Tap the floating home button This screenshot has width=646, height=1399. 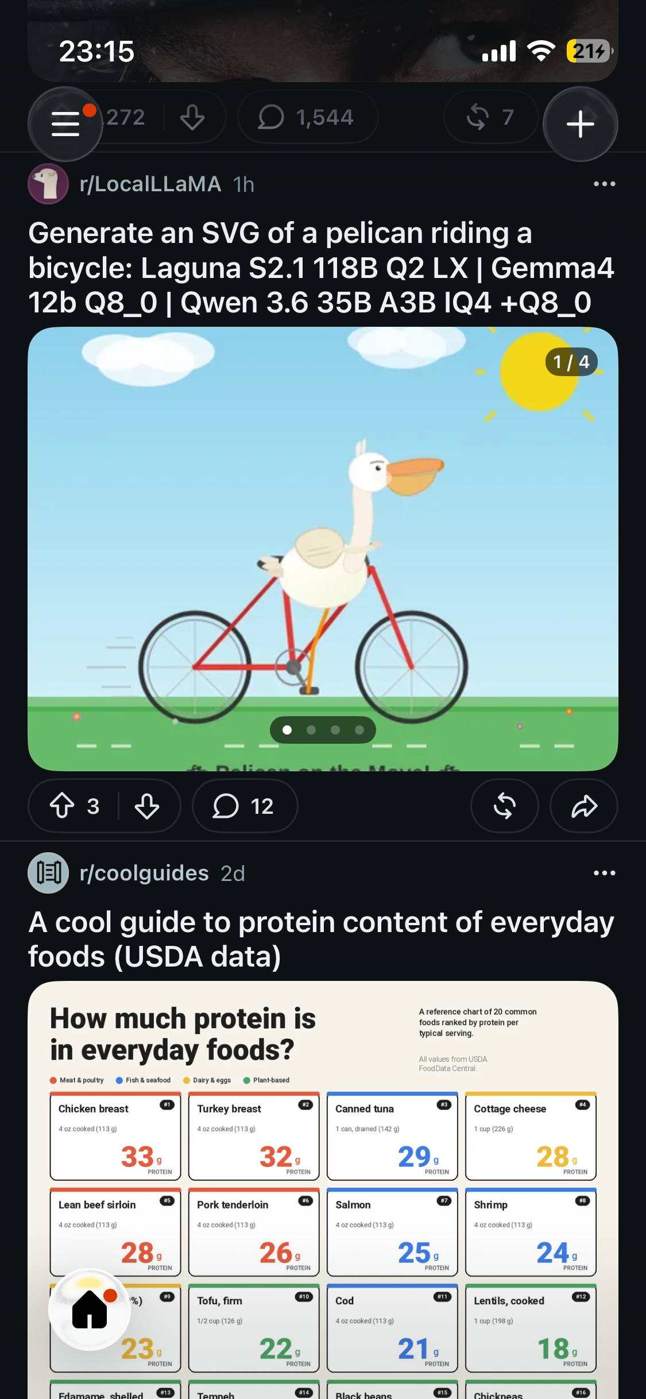point(90,1309)
